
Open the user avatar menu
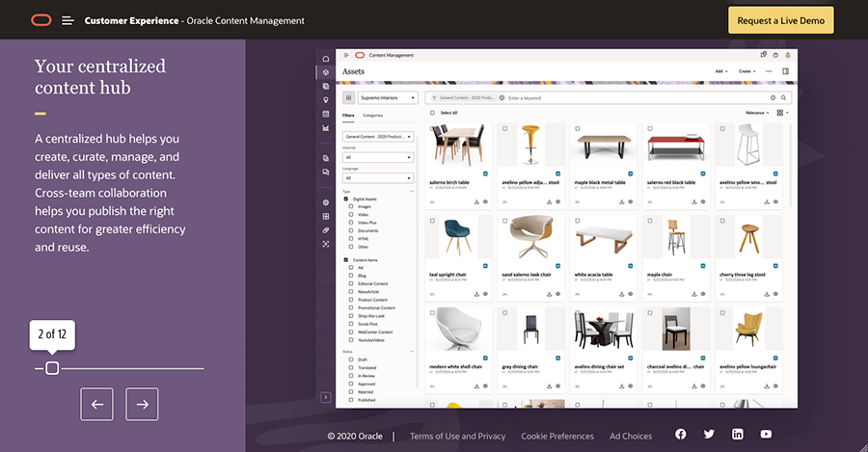coord(787,55)
